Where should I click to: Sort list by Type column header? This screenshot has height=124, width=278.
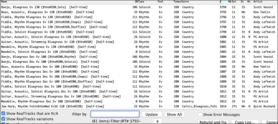(141, 2)
